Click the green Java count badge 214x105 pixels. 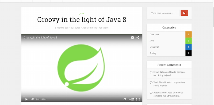(x=189, y=41)
